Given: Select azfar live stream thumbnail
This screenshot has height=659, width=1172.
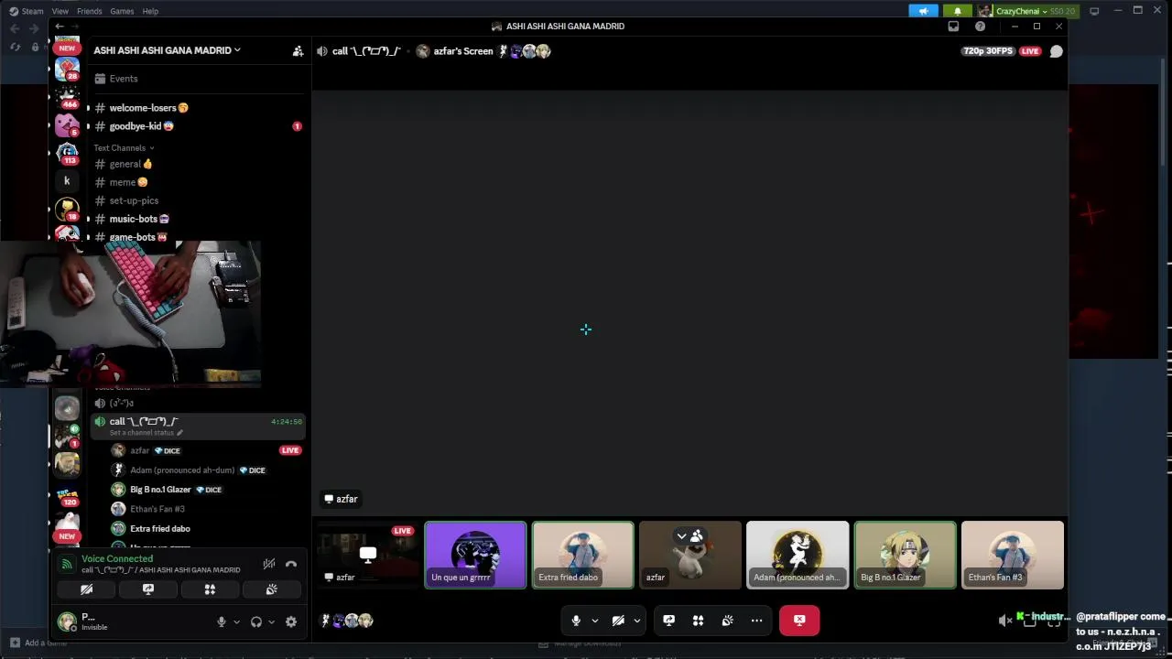Looking at the screenshot, I should point(368,555).
